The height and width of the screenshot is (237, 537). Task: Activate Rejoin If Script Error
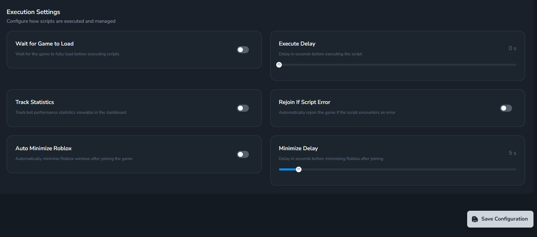tap(506, 108)
